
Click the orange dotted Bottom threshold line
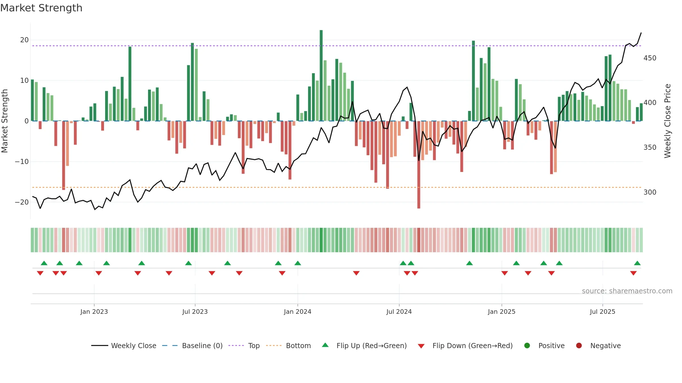(x=337, y=187)
